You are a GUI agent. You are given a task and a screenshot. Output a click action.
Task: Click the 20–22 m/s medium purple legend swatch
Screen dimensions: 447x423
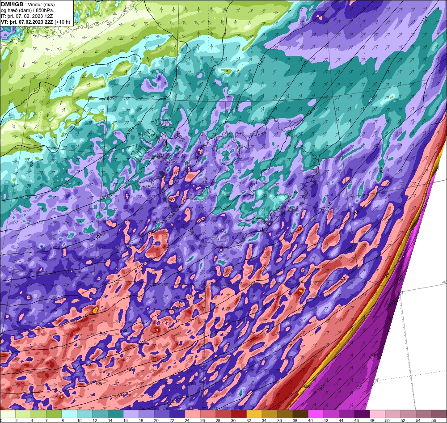click(162, 414)
